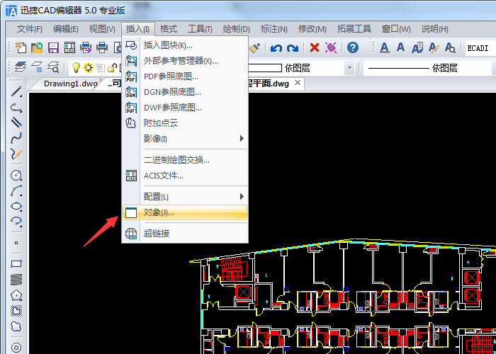The height and width of the screenshot is (354, 496).
Task: Click the printer with purple arrow icon
Action: (x=86, y=47)
